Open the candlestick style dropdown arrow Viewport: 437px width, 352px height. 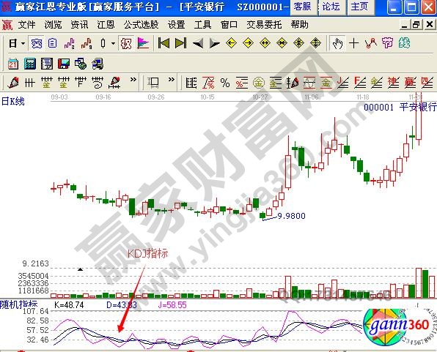[x=113, y=43]
